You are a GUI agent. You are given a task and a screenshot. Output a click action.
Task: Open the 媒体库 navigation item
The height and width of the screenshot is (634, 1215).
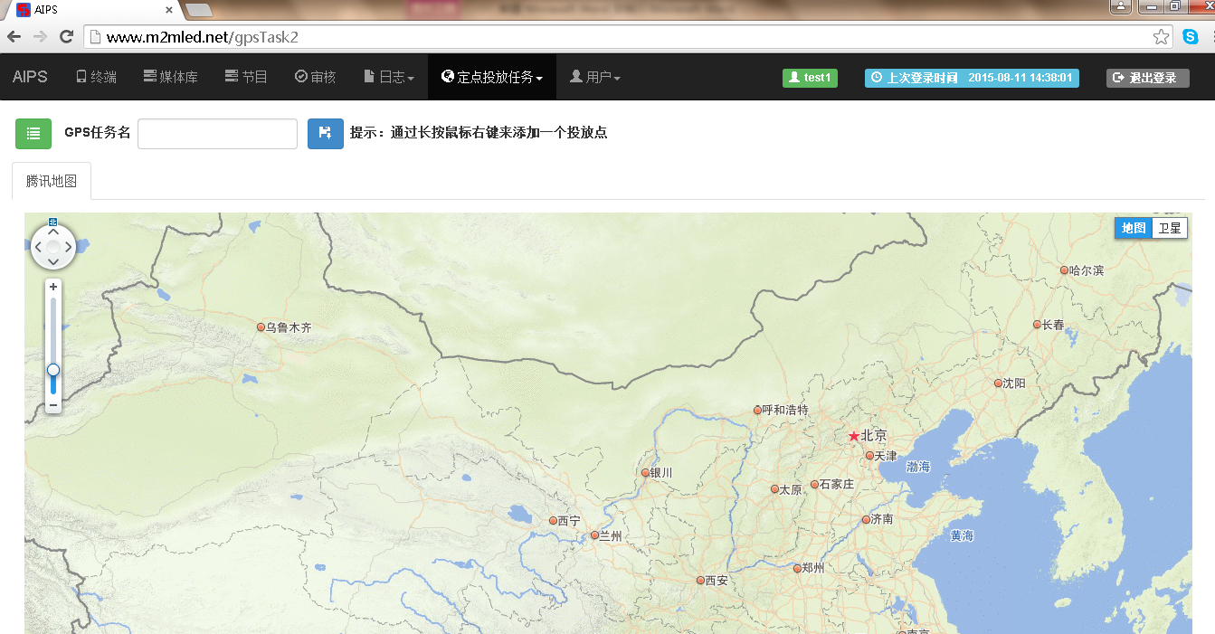click(171, 78)
